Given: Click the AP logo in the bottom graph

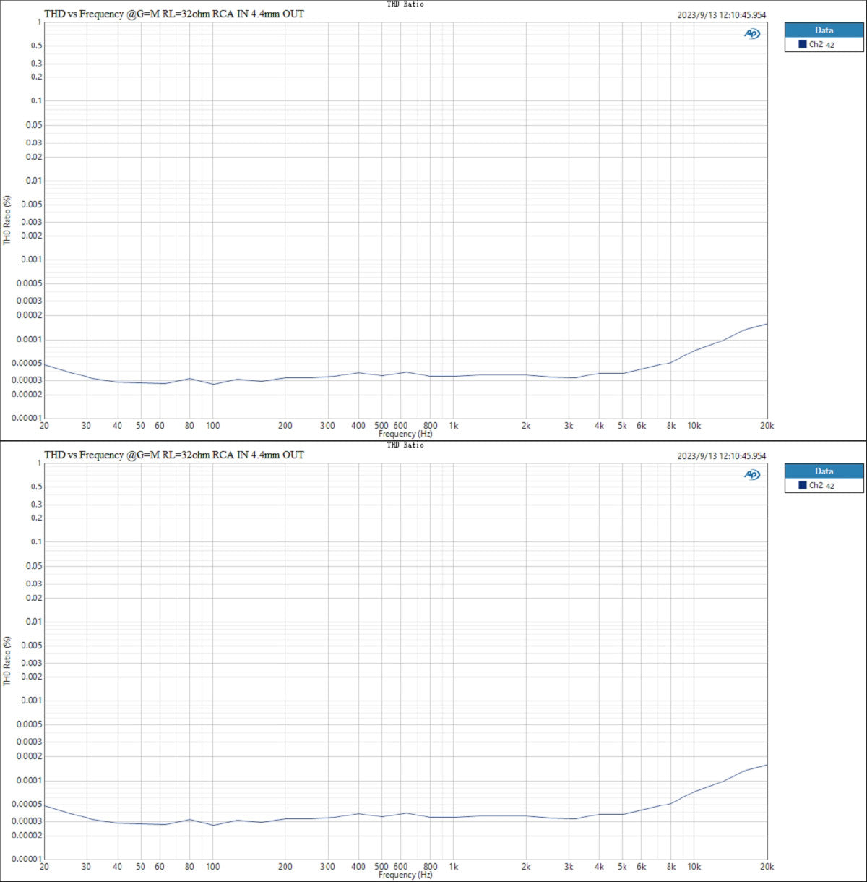Looking at the screenshot, I should point(752,475).
